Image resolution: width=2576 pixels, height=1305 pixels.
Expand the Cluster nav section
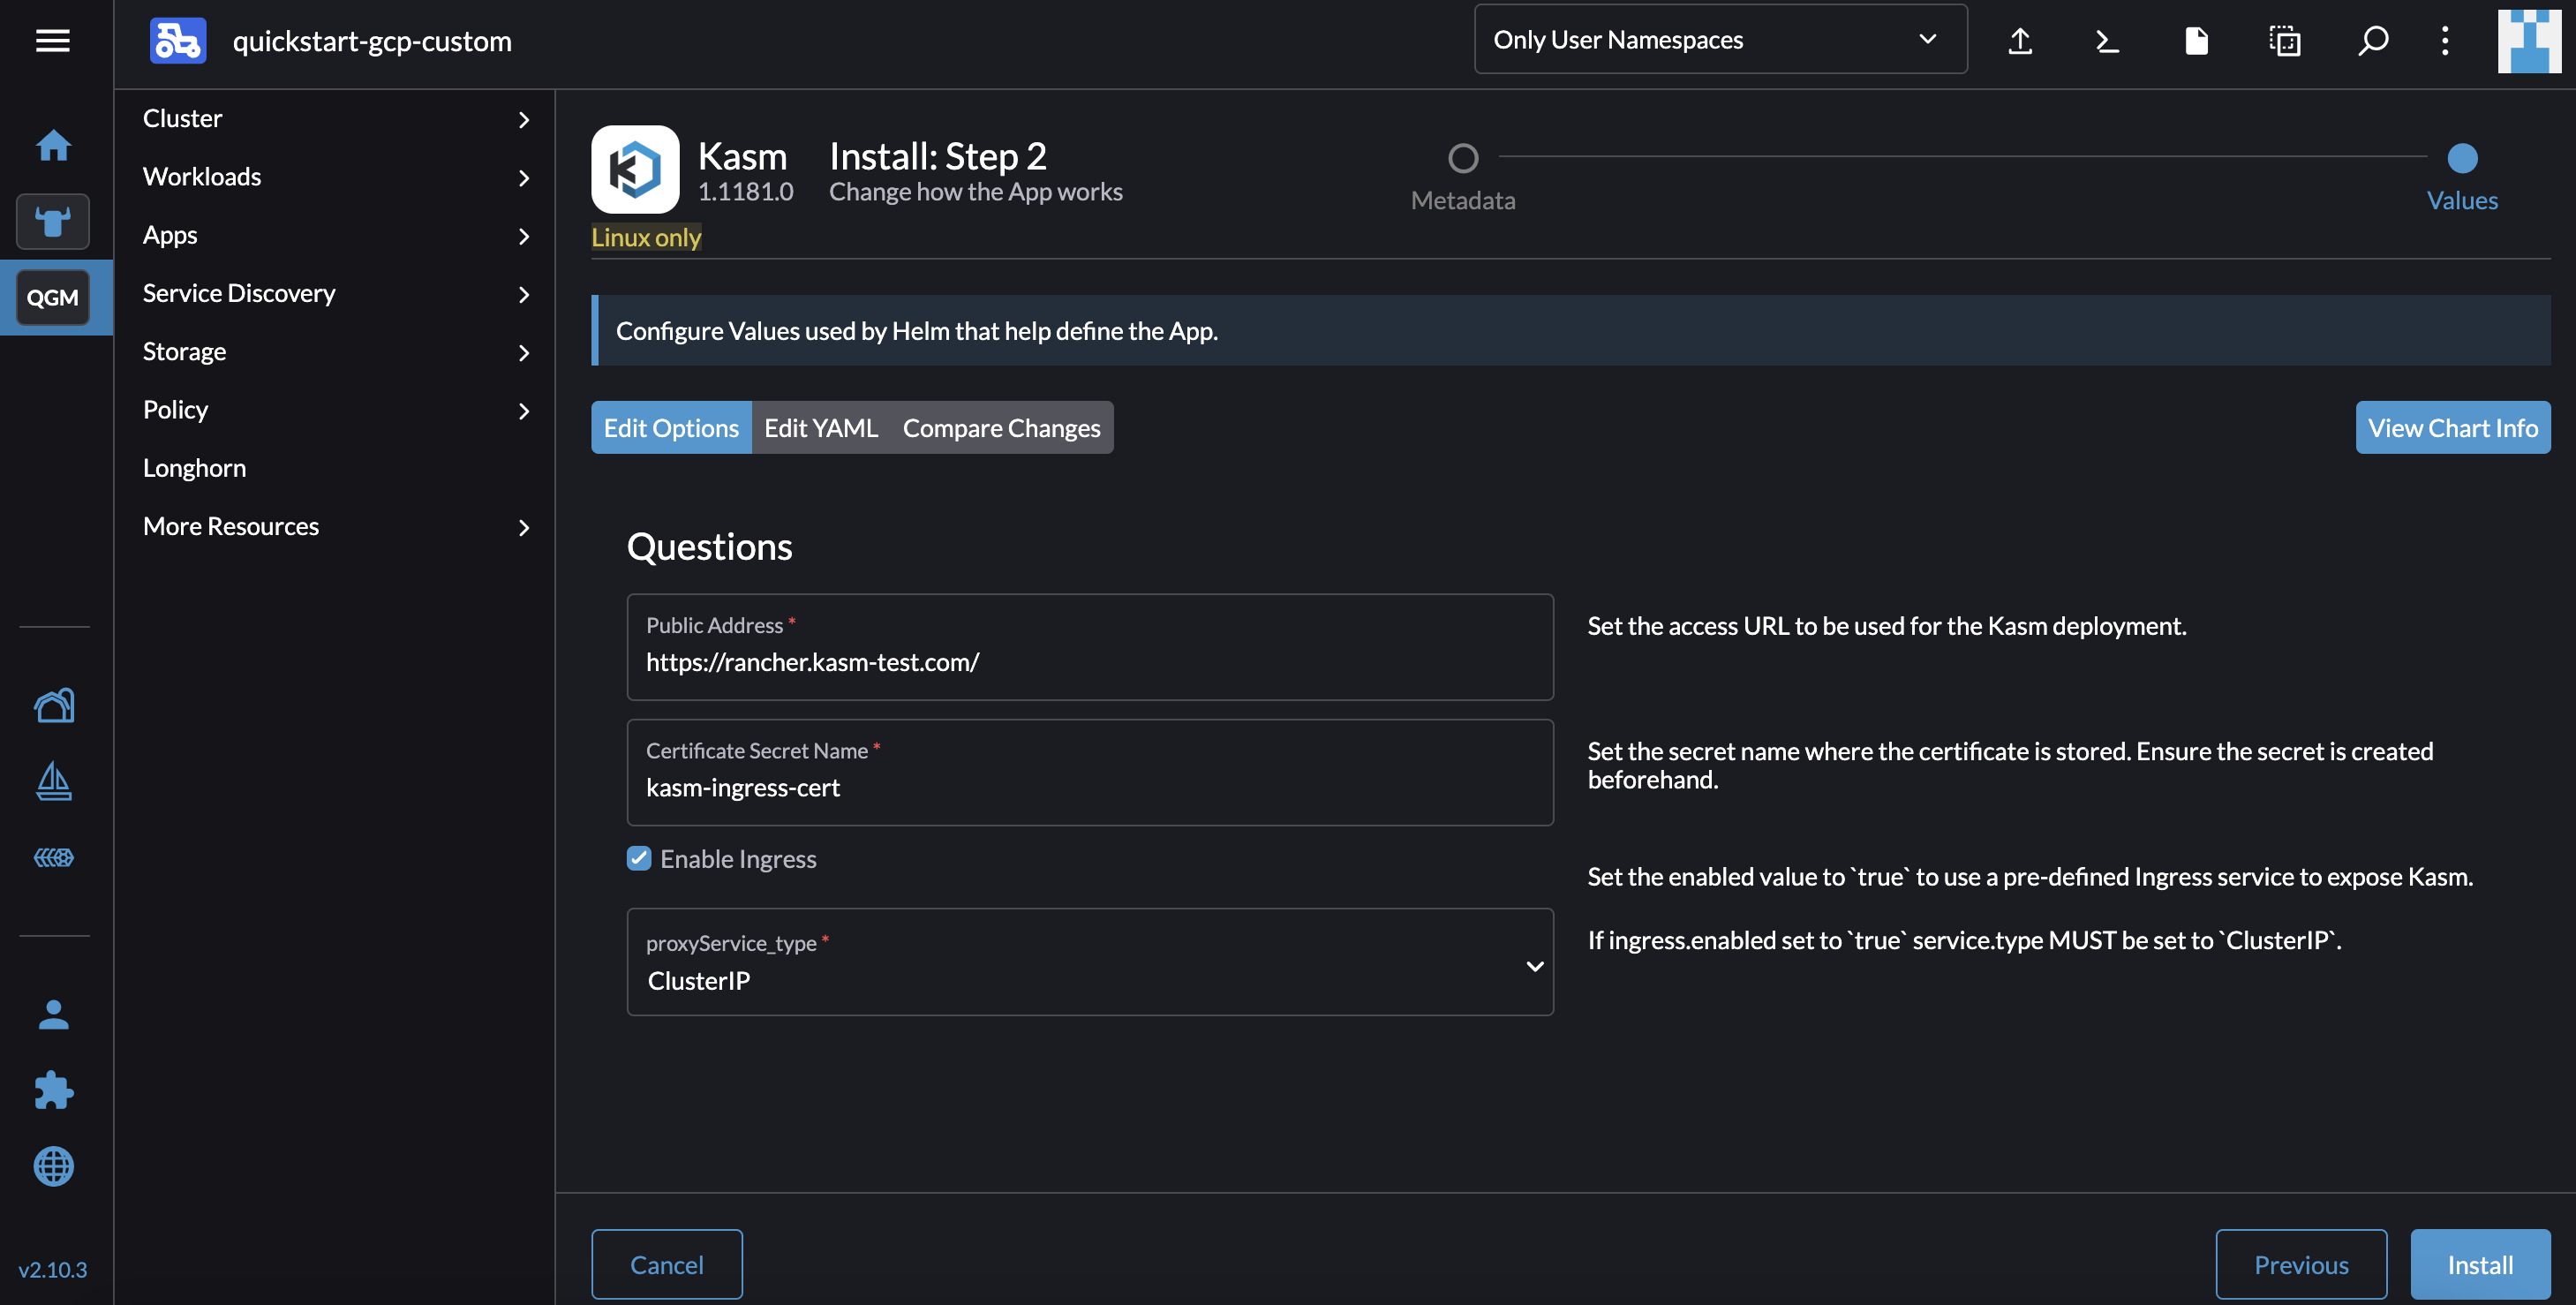tap(335, 119)
